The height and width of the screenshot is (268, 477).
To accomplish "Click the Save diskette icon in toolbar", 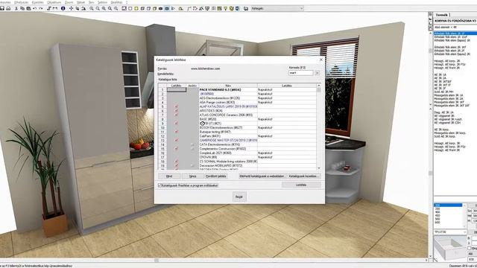I will tap(2, 8).
